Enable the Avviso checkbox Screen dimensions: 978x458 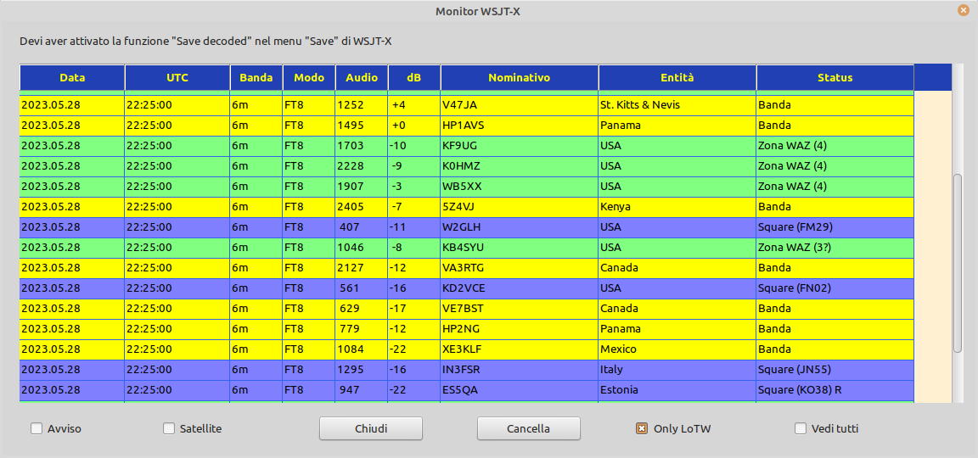click(37, 428)
